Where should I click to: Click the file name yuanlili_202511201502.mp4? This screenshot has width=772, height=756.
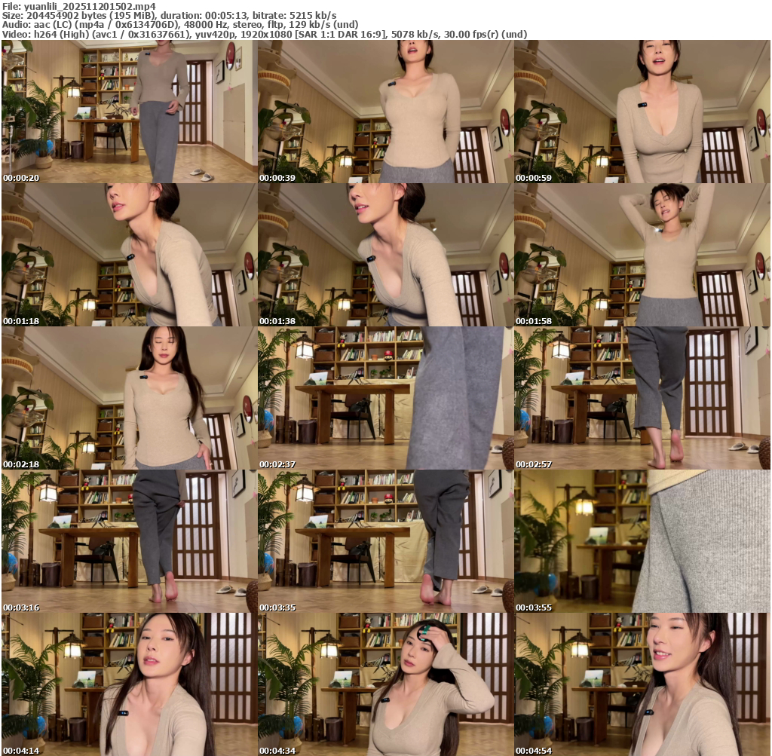tap(90, 6)
